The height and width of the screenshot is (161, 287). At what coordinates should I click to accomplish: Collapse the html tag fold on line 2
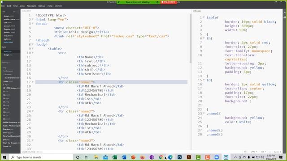click(x=33, y=19)
